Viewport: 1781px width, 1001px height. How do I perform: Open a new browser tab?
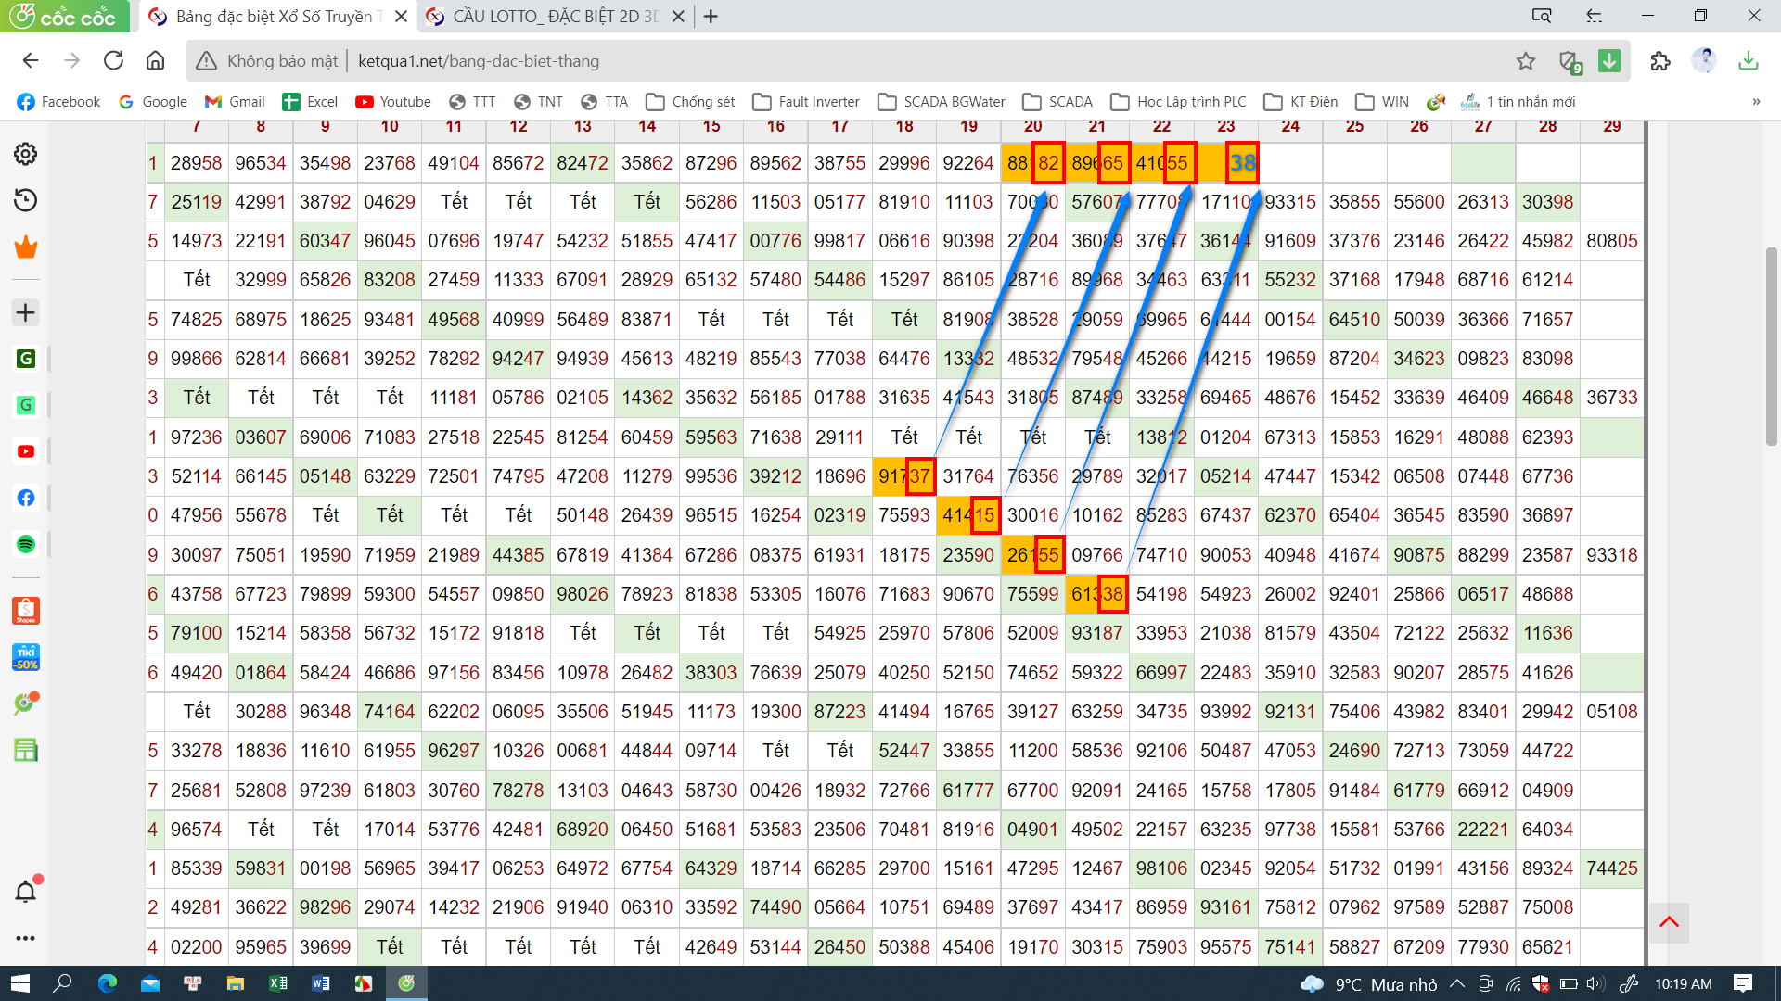(711, 17)
